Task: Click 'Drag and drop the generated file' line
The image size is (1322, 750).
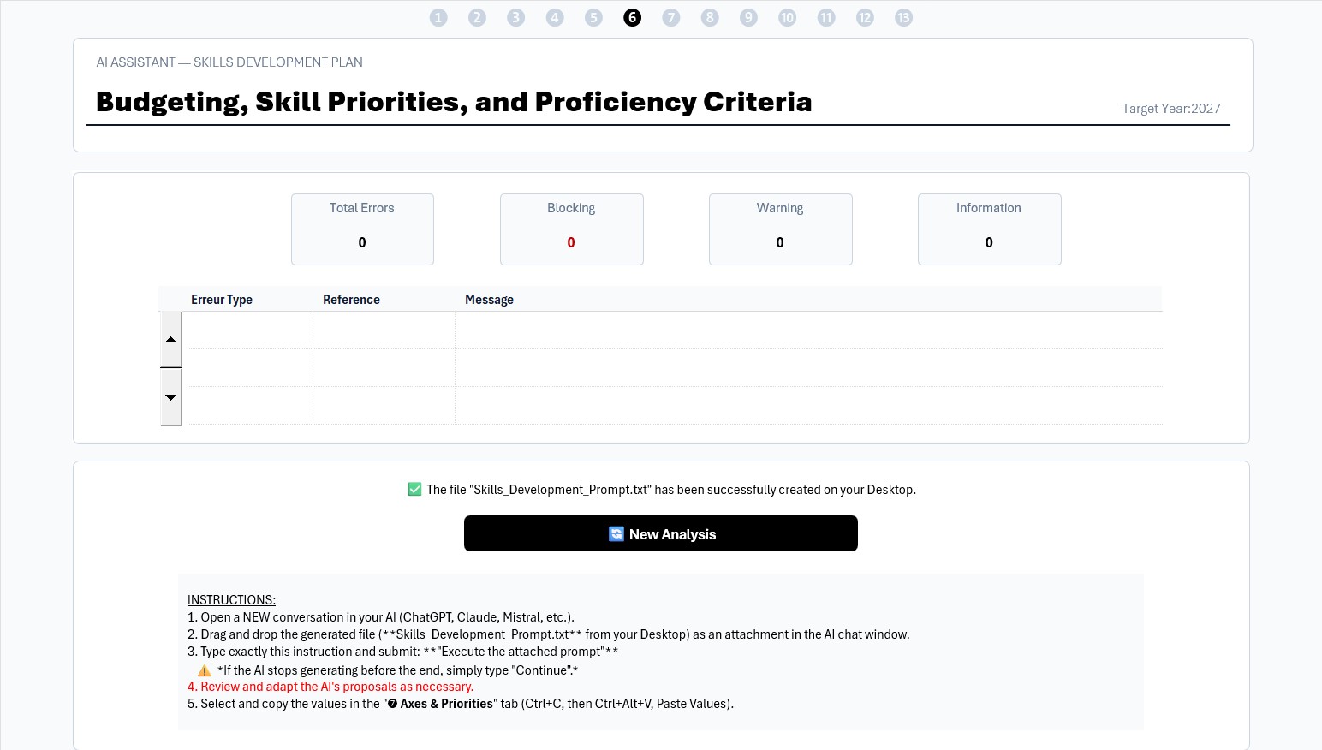Action: pyautogui.click(x=548, y=634)
